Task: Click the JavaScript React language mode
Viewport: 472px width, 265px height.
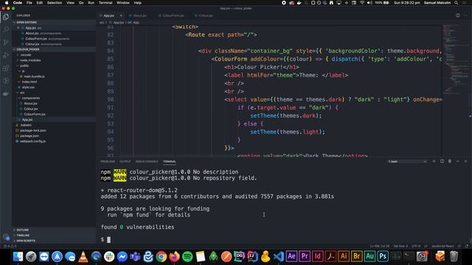Action: (442, 246)
